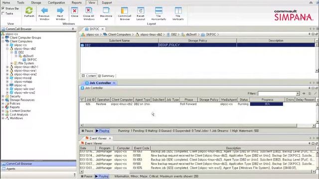Select skpoc-vc client in tree

pos(20,85)
